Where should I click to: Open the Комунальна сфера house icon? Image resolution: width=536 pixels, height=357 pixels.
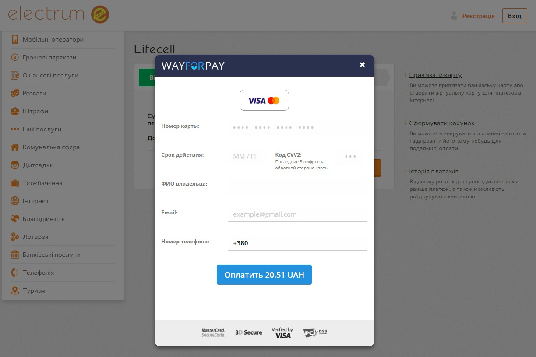click(x=15, y=147)
